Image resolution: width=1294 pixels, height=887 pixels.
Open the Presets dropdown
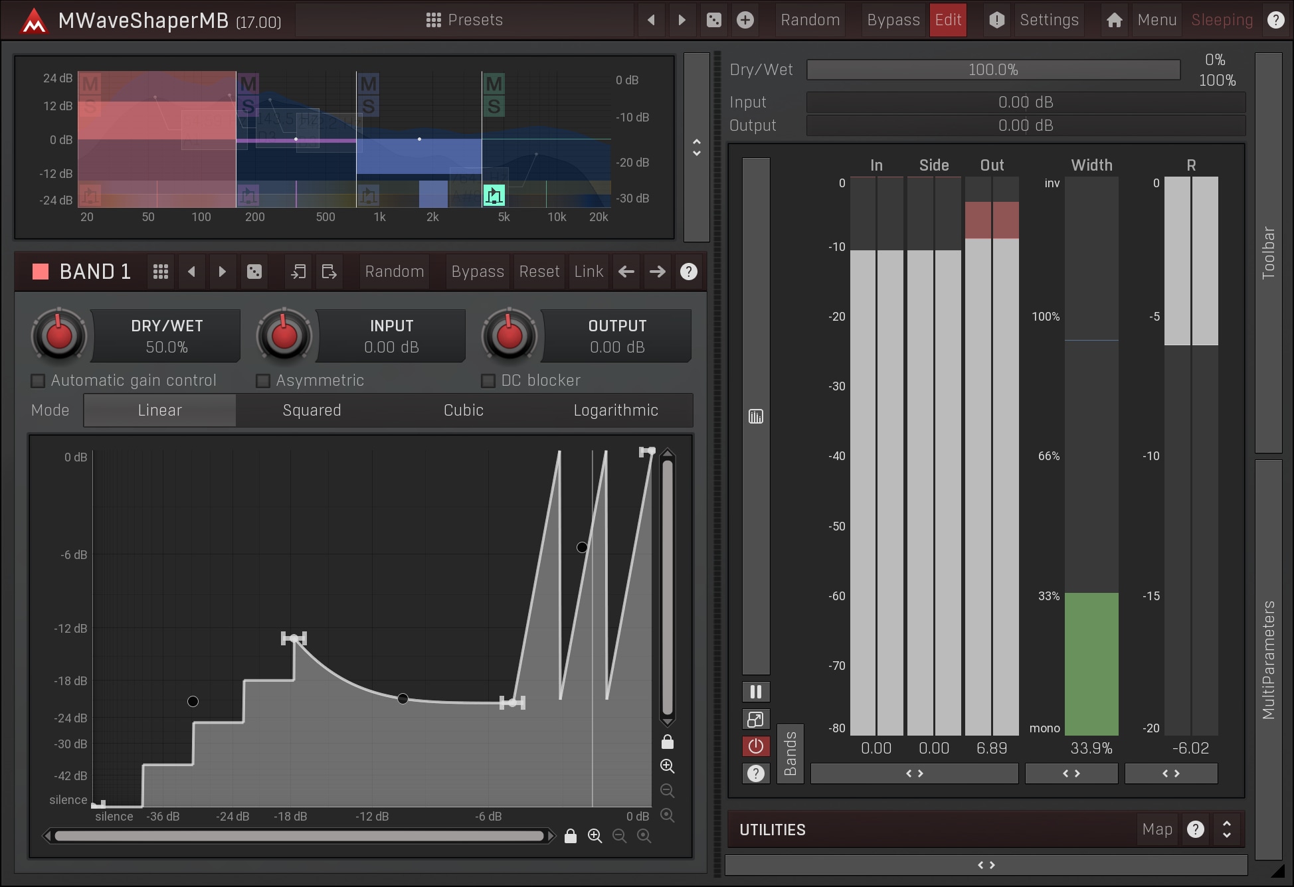click(464, 20)
